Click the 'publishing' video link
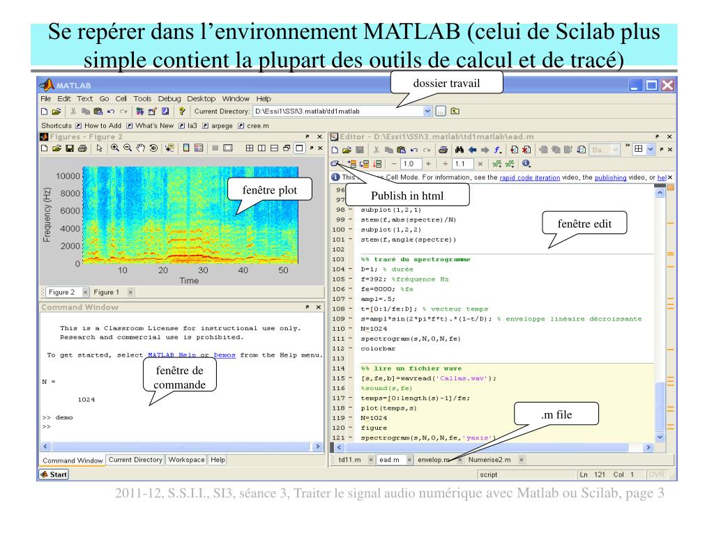This screenshot has width=714, height=535. click(x=611, y=178)
